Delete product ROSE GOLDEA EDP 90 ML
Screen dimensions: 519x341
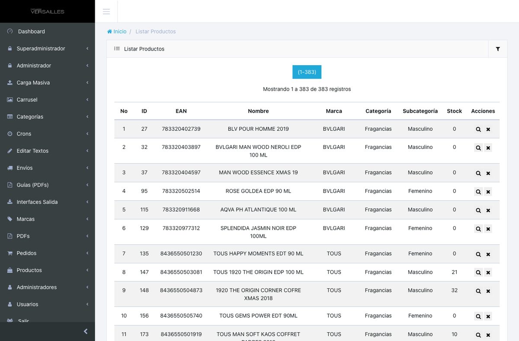[x=488, y=192]
